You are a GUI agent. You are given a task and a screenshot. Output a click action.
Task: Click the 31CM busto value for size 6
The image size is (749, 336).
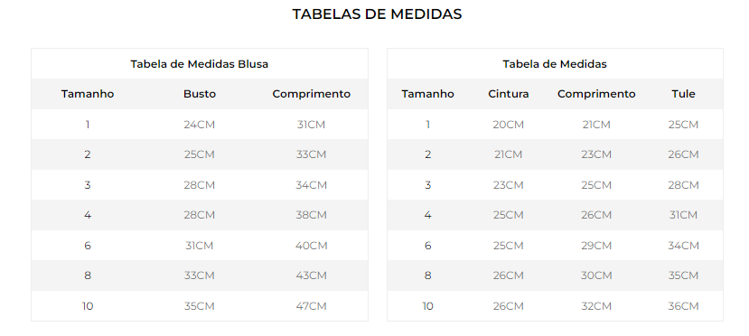coord(199,246)
